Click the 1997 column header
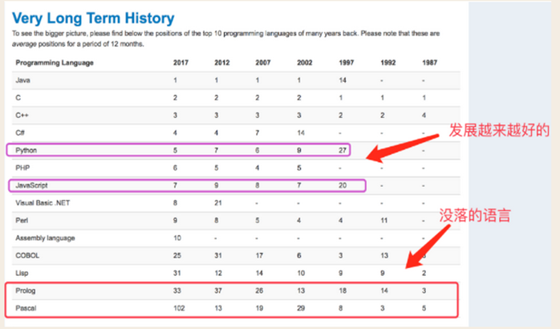The width and height of the screenshot is (560, 329). click(x=346, y=63)
